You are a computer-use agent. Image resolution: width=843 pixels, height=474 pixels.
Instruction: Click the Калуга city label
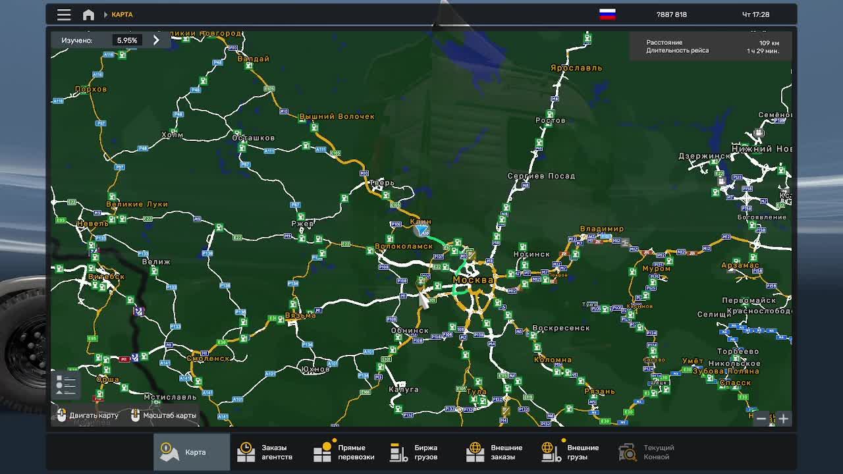(404, 389)
